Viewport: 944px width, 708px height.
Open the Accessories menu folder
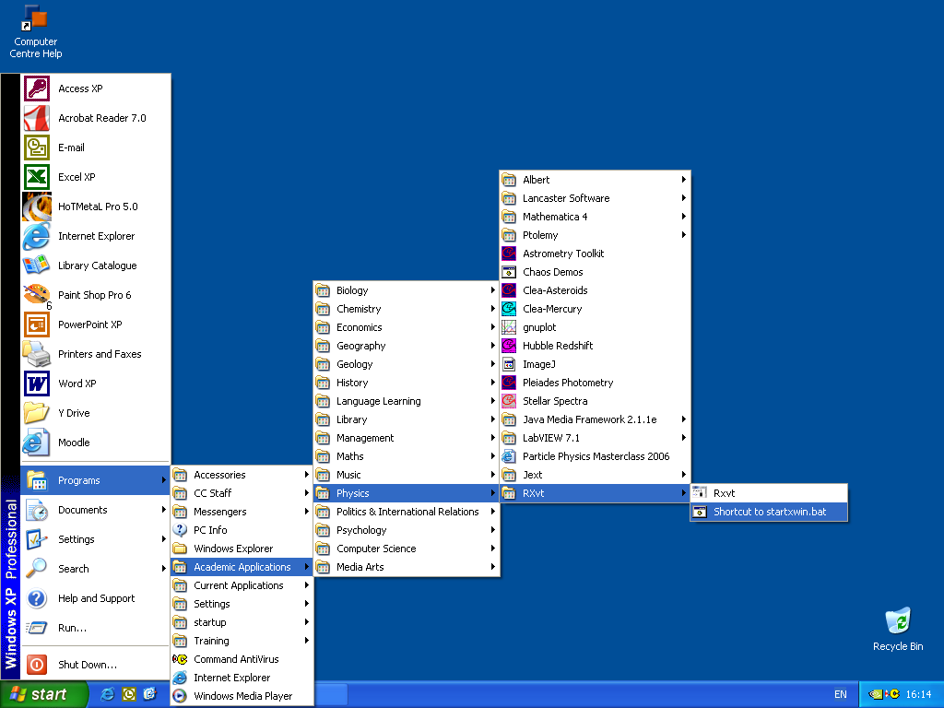(242, 475)
